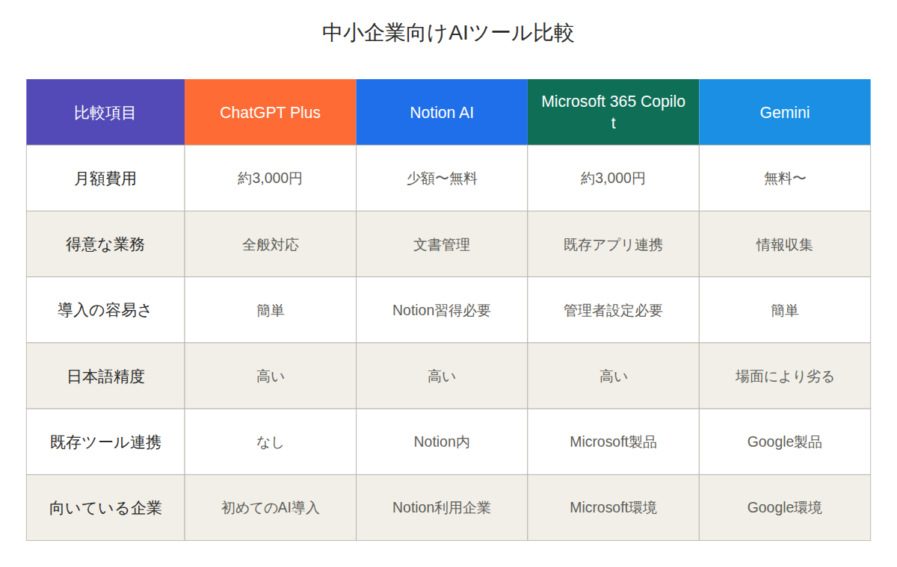Screen dimensions: 897x567
Task: Select the 初めてのAI導入 cell
Action: 271,508
